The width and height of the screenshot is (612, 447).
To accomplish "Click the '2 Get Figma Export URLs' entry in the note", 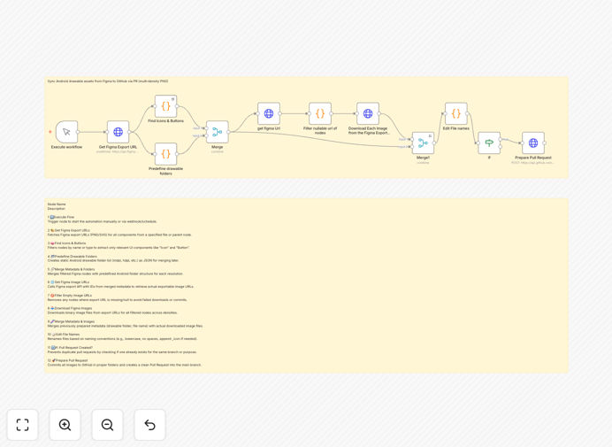I will (x=69, y=230).
